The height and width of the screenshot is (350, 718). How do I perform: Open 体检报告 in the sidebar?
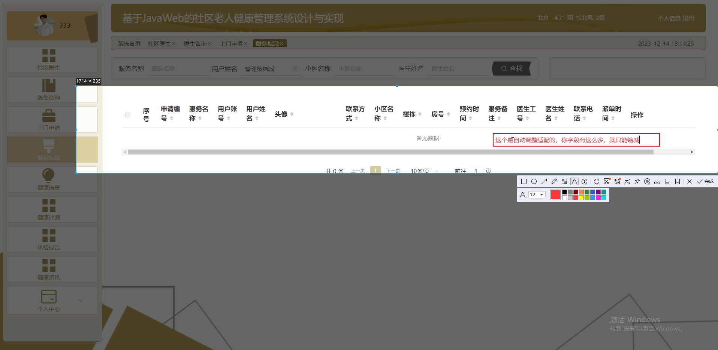[x=52, y=239]
